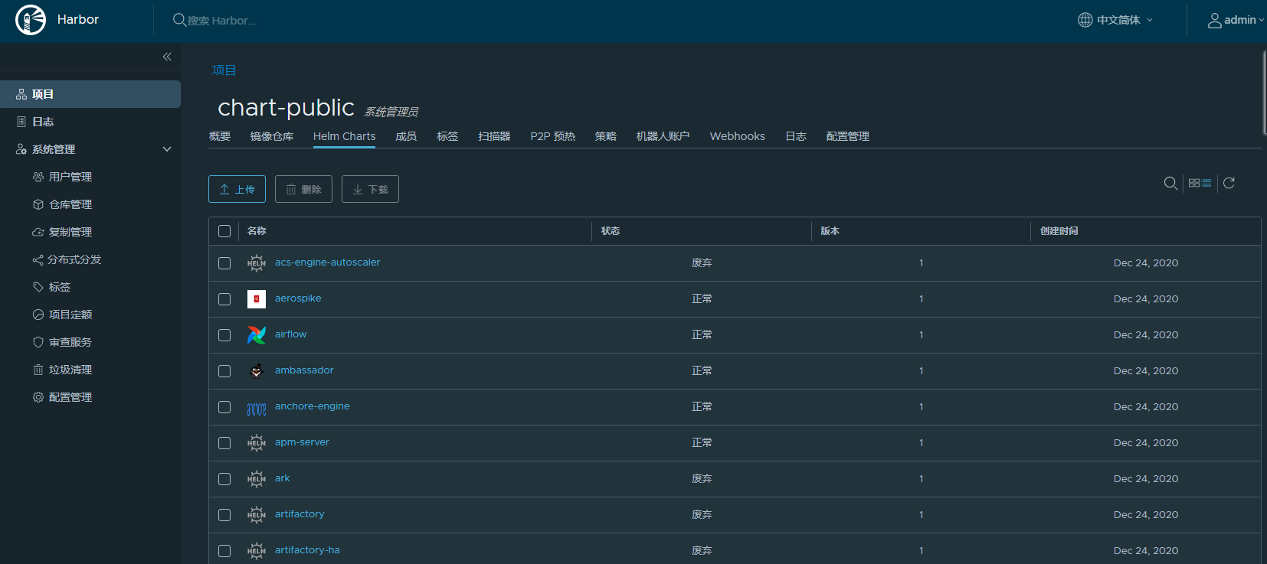
Task: Click the 删除 delete button
Action: [303, 189]
